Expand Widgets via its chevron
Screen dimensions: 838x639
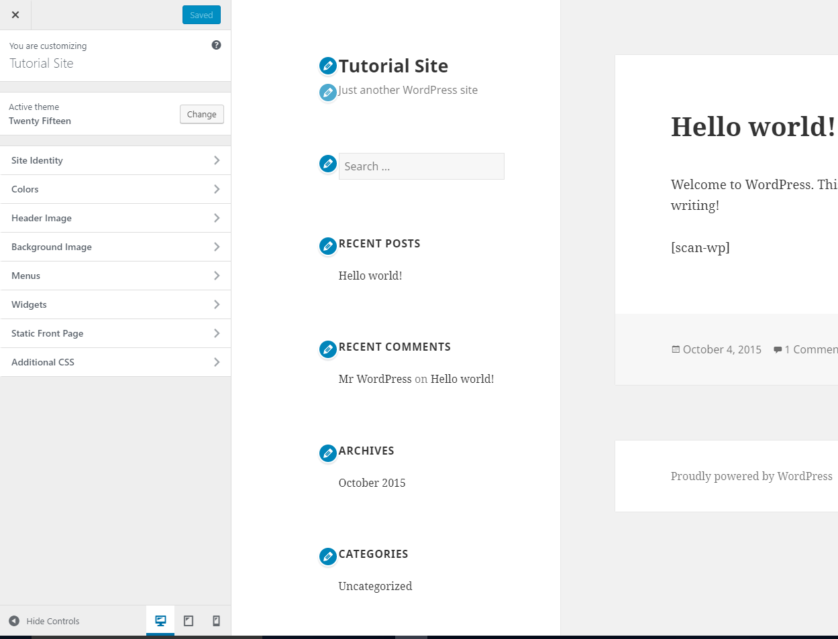point(217,304)
